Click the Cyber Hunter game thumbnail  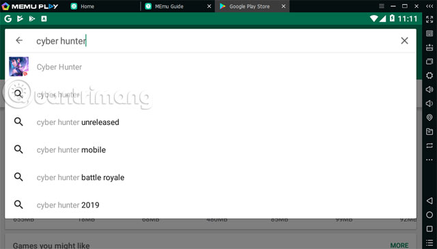click(x=18, y=67)
